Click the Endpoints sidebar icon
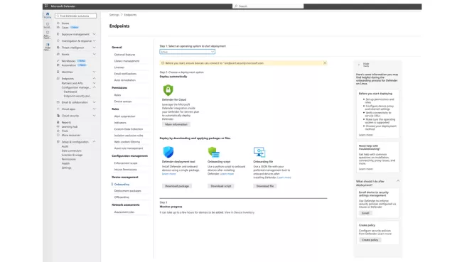The image size is (462, 262). [58, 78]
